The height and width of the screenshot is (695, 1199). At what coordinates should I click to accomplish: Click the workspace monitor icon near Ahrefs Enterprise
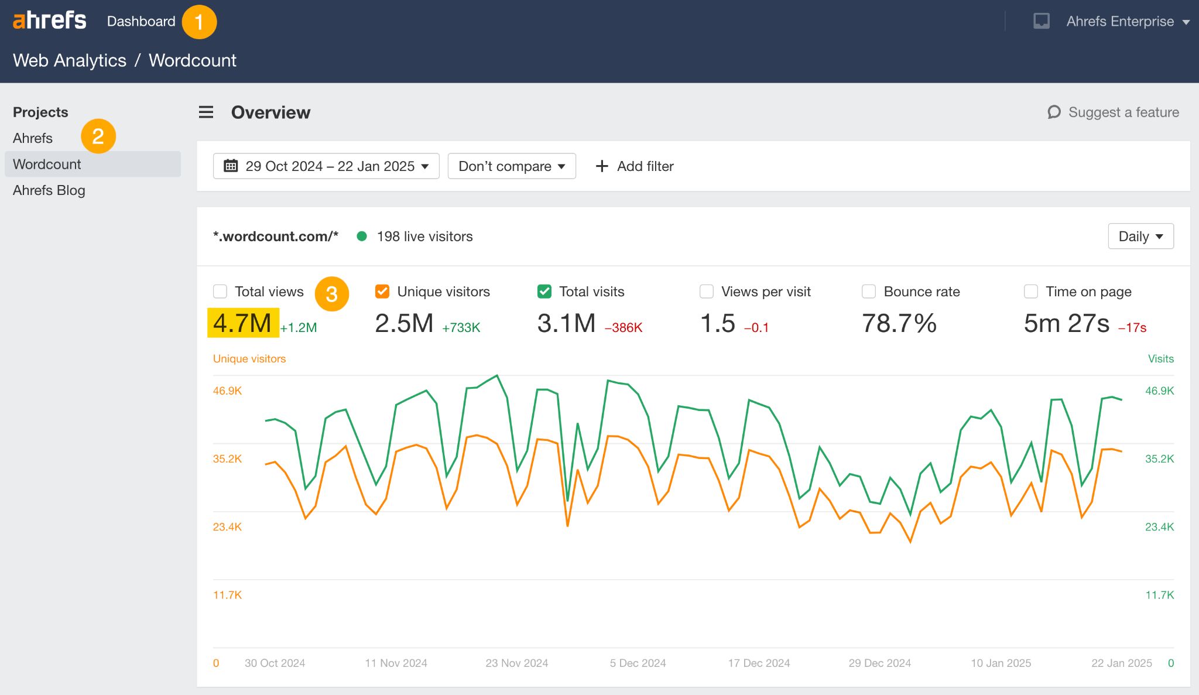[x=1042, y=20]
